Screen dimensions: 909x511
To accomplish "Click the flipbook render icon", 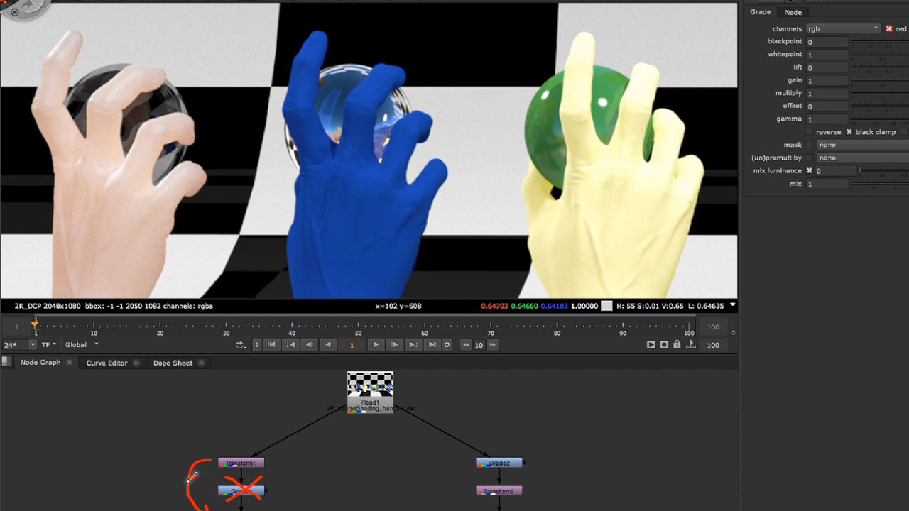I will click(x=651, y=345).
